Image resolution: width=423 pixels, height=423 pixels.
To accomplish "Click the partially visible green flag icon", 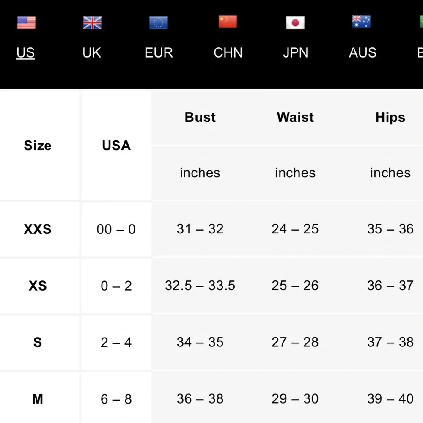I will click(x=420, y=22).
